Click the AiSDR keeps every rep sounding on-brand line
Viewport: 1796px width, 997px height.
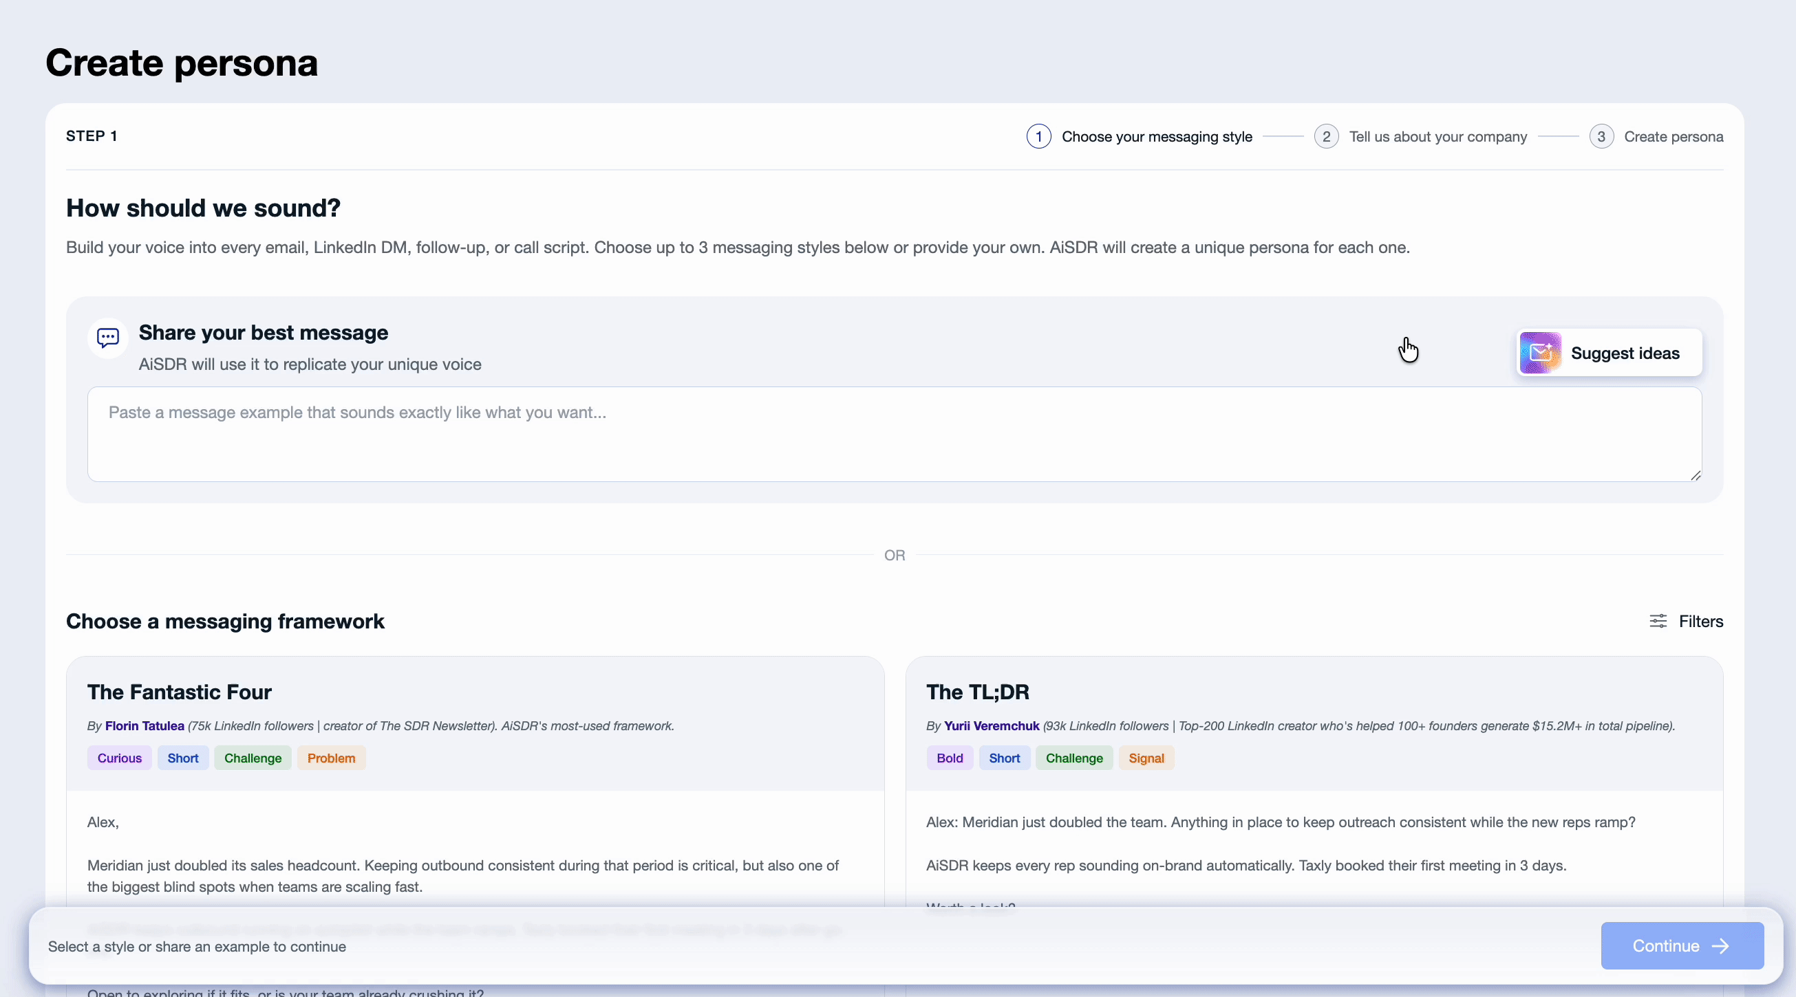point(1246,865)
